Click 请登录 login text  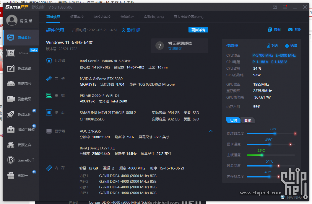point(26,21)
